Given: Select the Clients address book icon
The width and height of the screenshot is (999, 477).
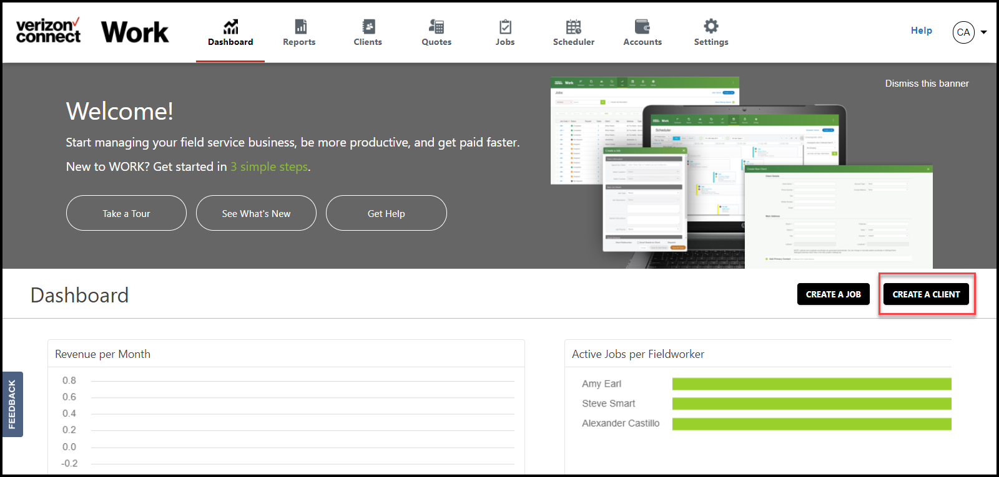Looking at the screenshot, I should [x=368, y=26].
